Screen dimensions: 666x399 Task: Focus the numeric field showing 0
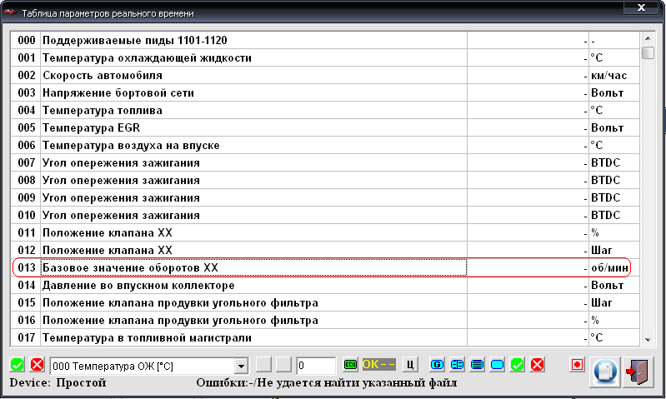coord(316,366)
